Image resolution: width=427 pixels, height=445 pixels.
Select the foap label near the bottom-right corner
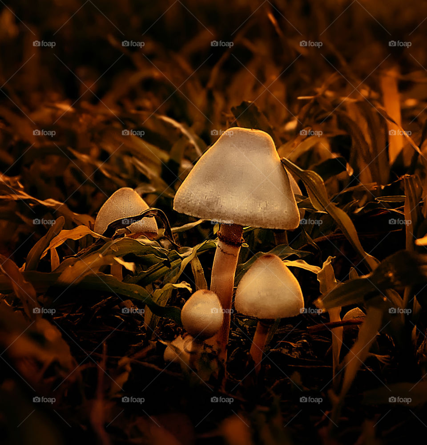pyautogui.click(x=404, y=400)
